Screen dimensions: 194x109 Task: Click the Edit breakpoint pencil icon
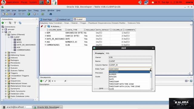tap(46, 81)
